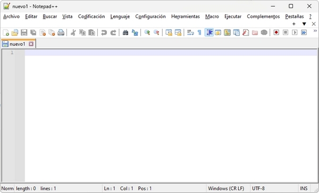The image size is (319, 193).
Task: Click the Windows (CR LF) status field
Action: [x=226, y=189]
